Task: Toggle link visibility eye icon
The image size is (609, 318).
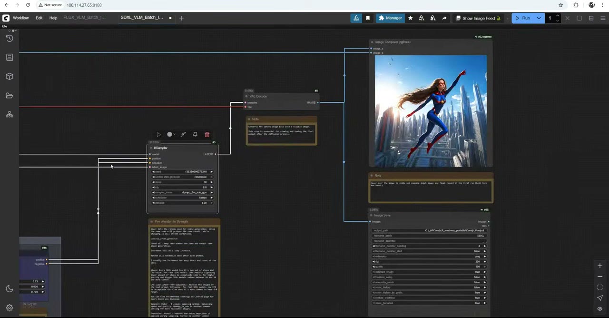Action: pos(600,308)
